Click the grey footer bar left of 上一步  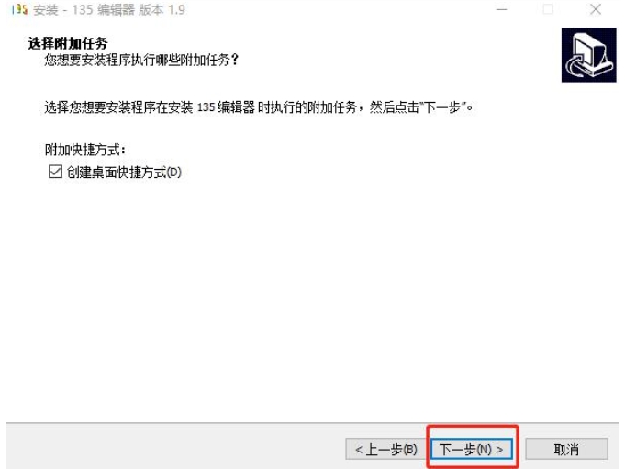click(175, 446)
